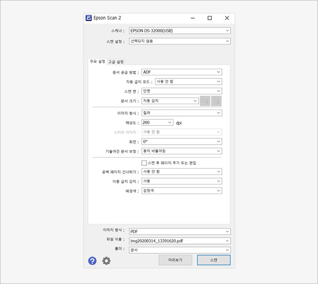Minimize the Epson Scan 2 window

(x=193, y=18)
